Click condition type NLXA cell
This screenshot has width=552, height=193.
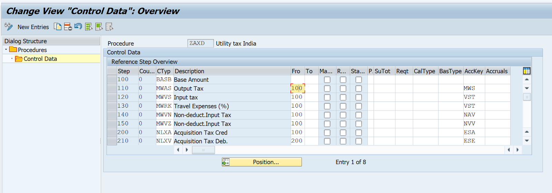point(164,132)
